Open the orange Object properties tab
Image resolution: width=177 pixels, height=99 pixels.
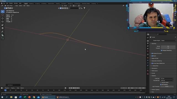(x=148, y=58)
